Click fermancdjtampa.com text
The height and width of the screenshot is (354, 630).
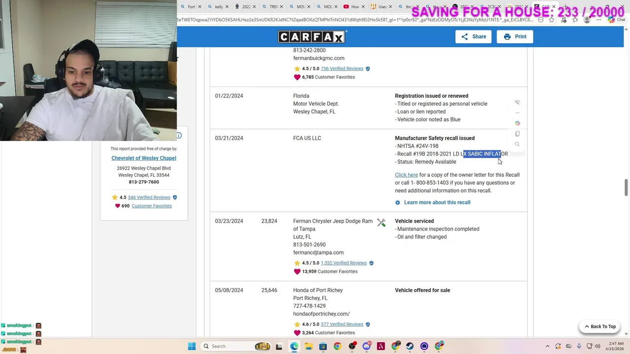click(318, 253)
